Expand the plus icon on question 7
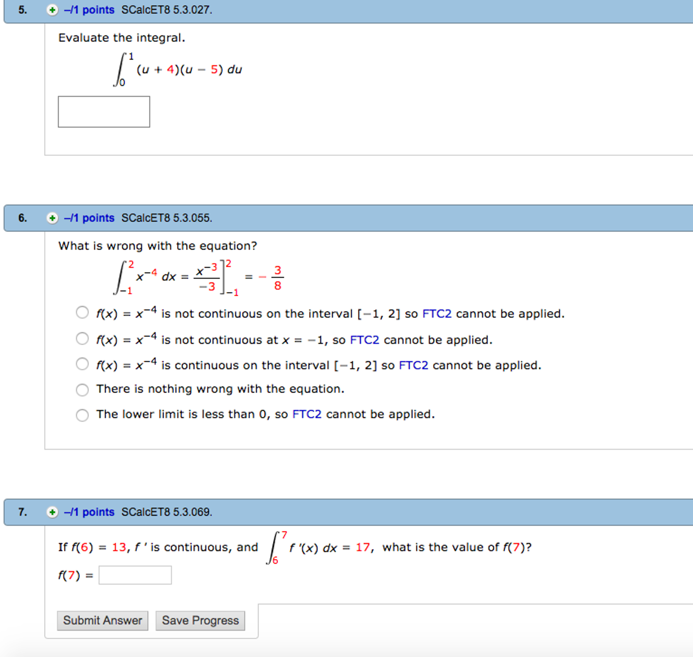The width and height of the screenshot is (693, 657). pos(52,512)
